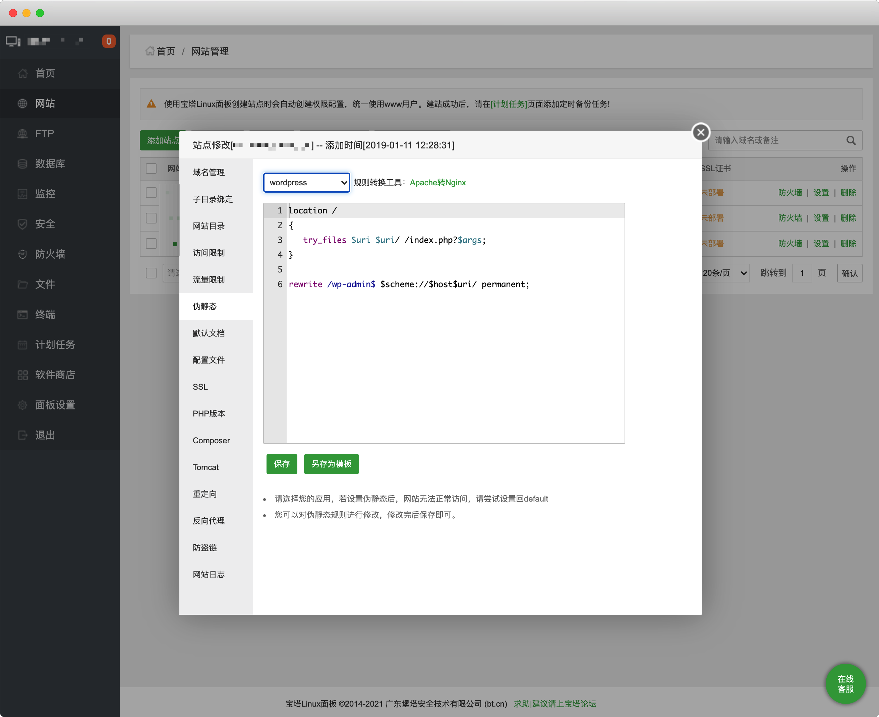Click the FTP icon in the sidebar

[x=23, y=134]
